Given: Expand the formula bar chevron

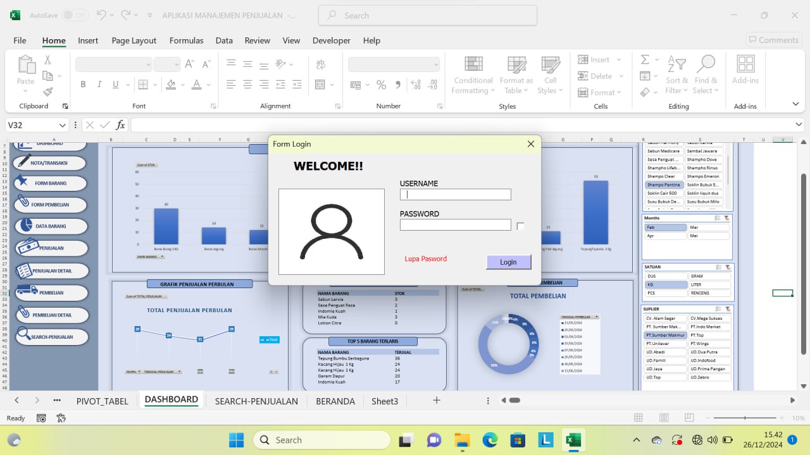Looking at the screenshot, I should click(x=799, y=125).
